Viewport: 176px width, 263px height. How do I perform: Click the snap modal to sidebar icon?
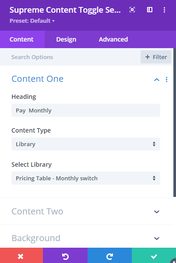tap(150, 10)
